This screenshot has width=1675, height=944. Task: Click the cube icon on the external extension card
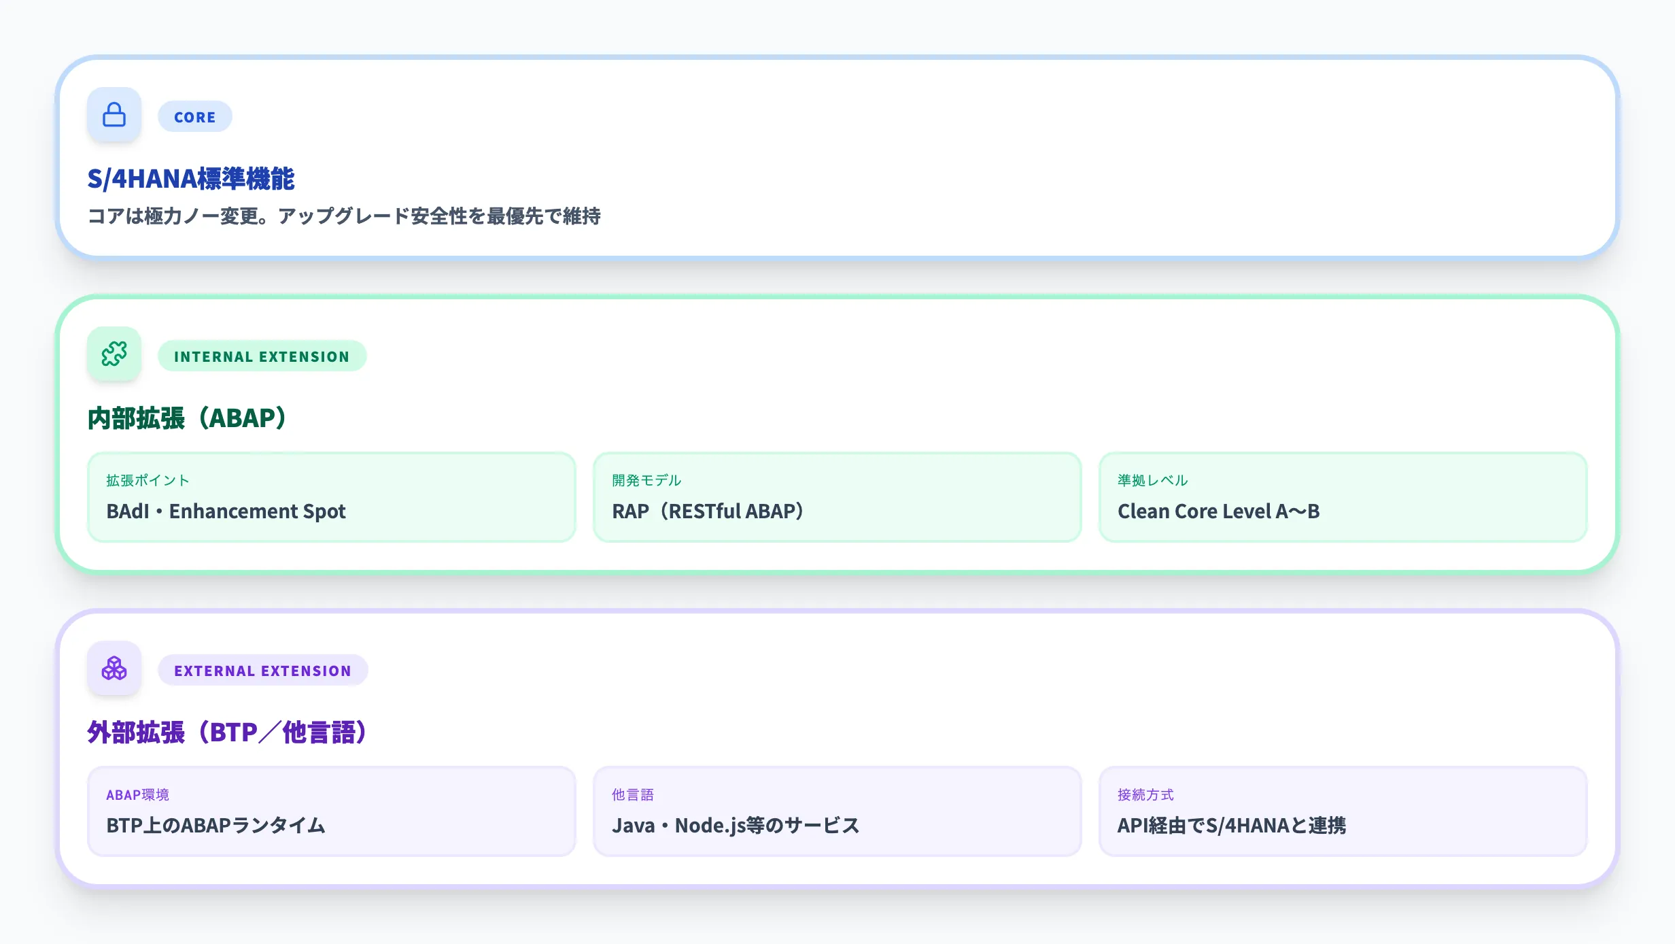point(114,669)
